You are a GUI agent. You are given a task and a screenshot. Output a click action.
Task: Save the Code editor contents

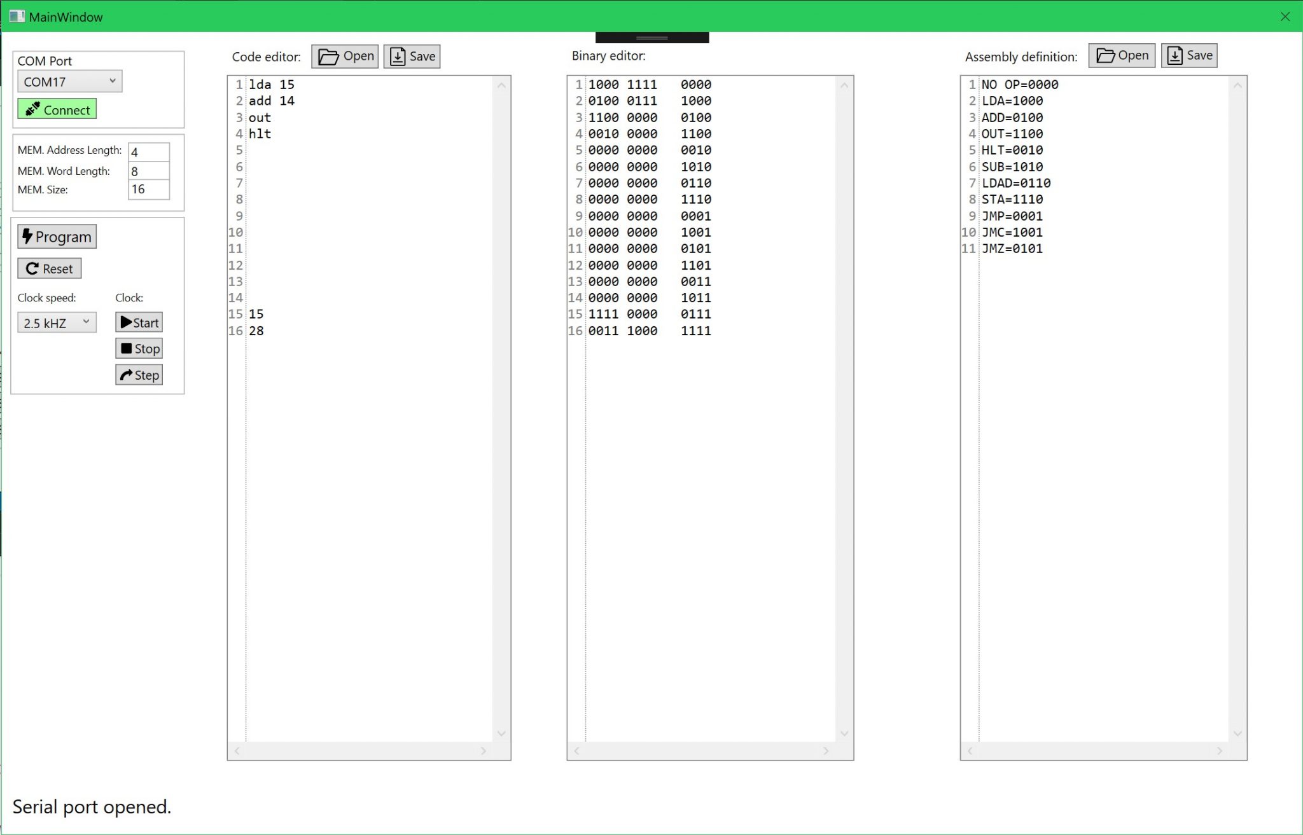[x=412, y=56]
